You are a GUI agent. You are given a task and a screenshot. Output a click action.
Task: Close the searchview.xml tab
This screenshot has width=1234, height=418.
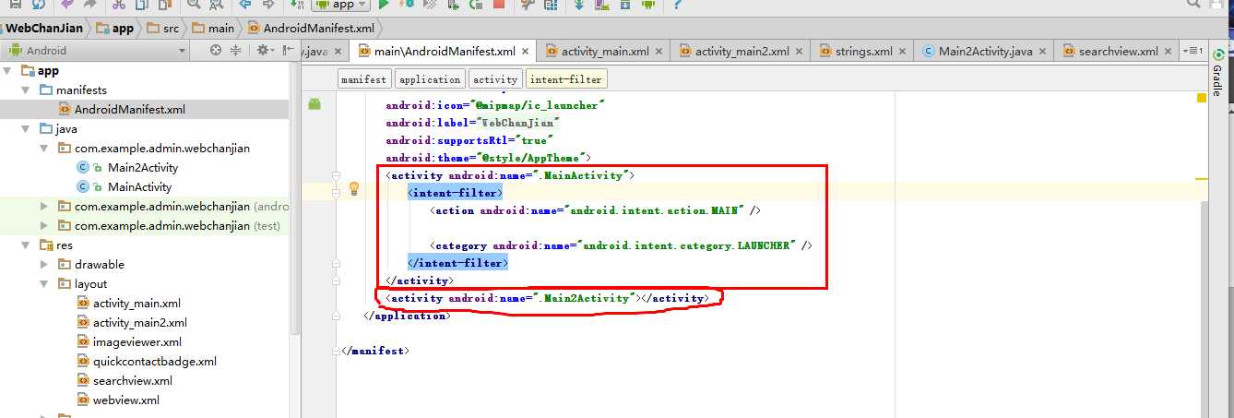coord(1168,52)
